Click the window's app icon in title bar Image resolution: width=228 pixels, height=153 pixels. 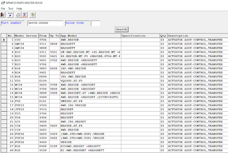[3, 2]
